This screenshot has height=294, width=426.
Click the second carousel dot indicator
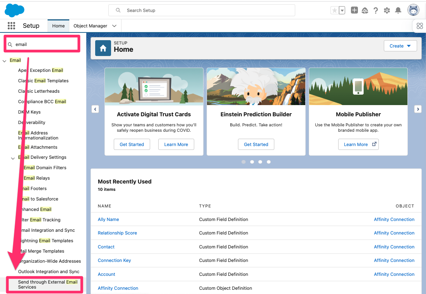[x=251, y=162]
